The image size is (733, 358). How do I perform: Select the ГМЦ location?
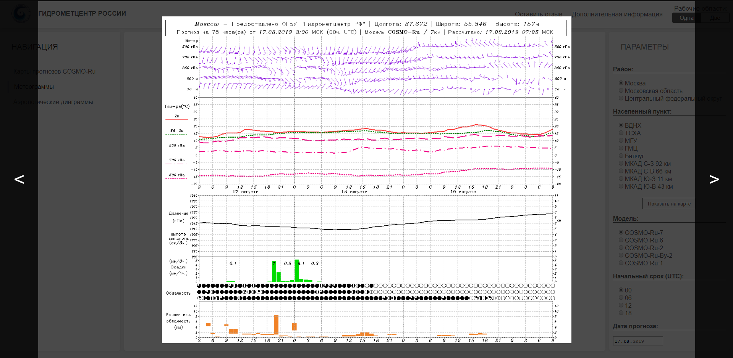[621, 148]
